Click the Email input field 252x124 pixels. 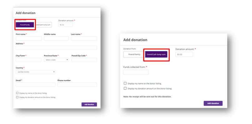click(36, 85)
